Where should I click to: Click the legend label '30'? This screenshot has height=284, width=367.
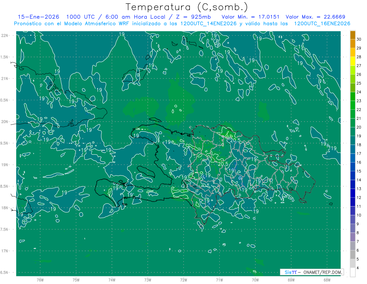(359, 39)
